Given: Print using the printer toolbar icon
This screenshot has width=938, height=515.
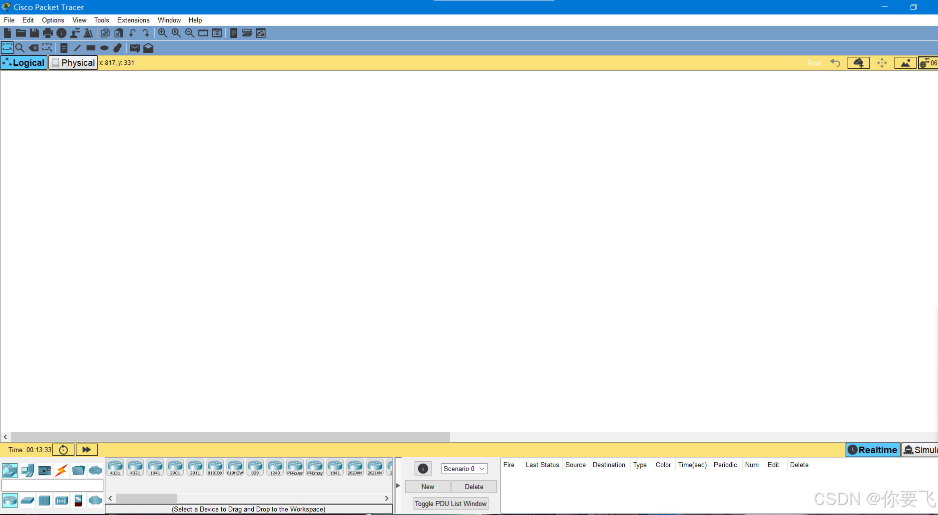Looking at the screenshot, I should click(48, 33).
